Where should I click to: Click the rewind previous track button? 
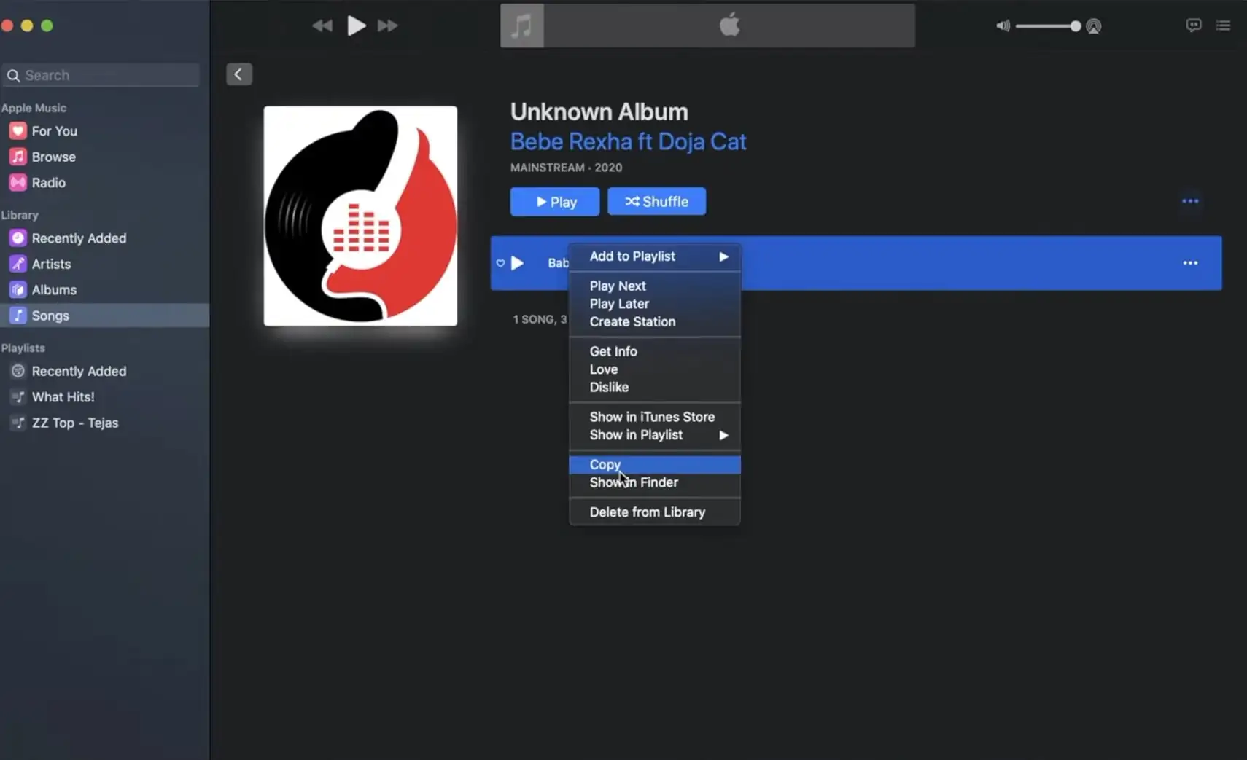click(x=322, y=26)
